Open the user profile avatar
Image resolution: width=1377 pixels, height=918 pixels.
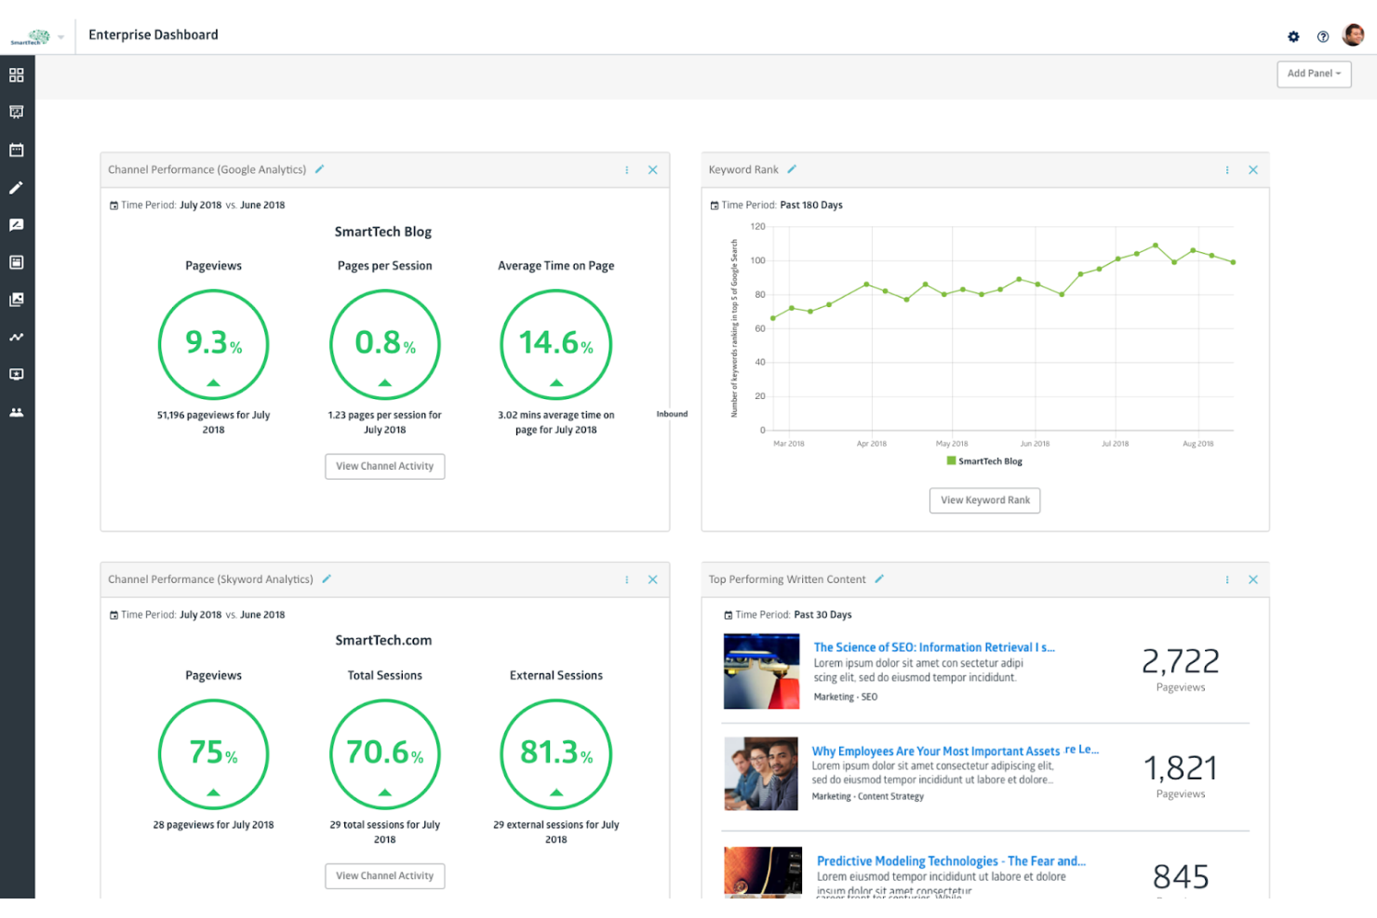pyautogui.click(x=1354, y=35)
